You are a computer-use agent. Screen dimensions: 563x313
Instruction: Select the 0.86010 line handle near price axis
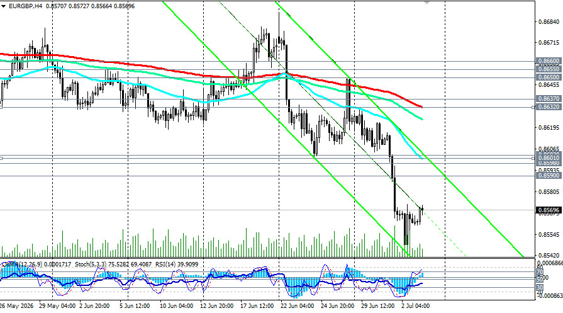click(533, 158)
